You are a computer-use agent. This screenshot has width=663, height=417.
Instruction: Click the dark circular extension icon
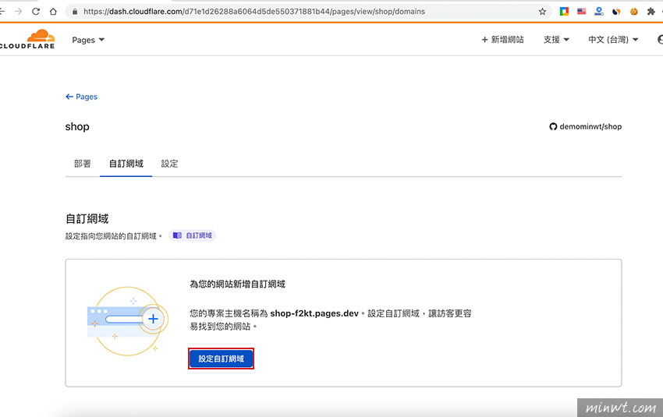(x=616, y=12)
